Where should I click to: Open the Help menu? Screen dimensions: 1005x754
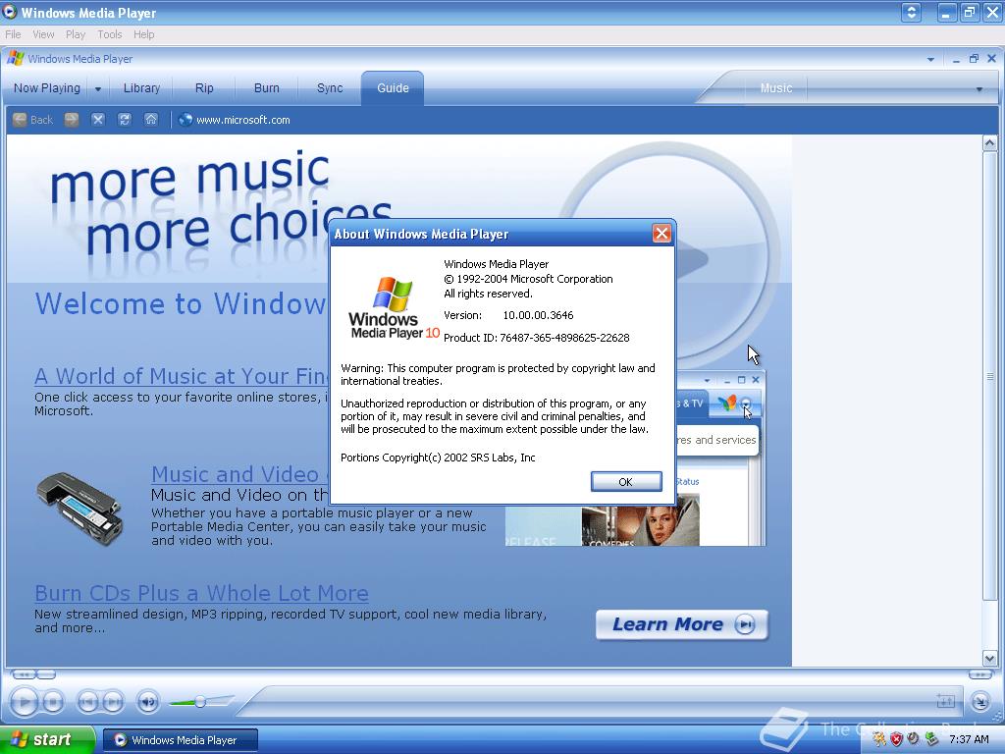143,34
